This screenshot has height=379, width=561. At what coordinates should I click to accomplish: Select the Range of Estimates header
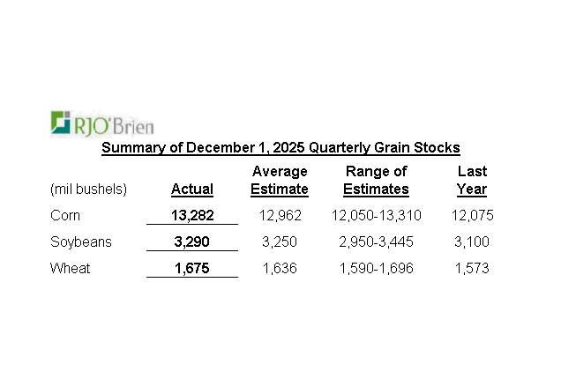(376, 180)
